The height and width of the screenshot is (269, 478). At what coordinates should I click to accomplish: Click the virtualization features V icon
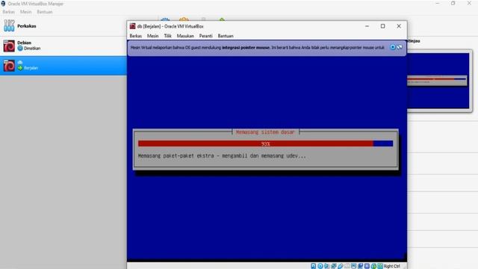(367, 266)
